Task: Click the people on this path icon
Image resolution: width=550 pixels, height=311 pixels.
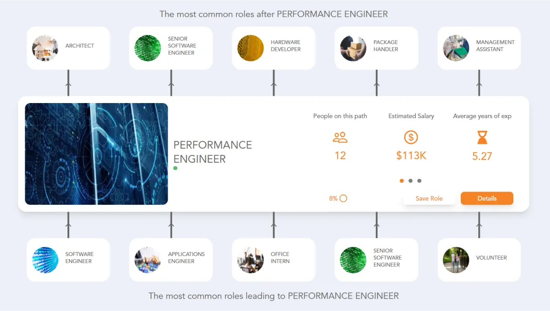Action: tap(340, 137)
